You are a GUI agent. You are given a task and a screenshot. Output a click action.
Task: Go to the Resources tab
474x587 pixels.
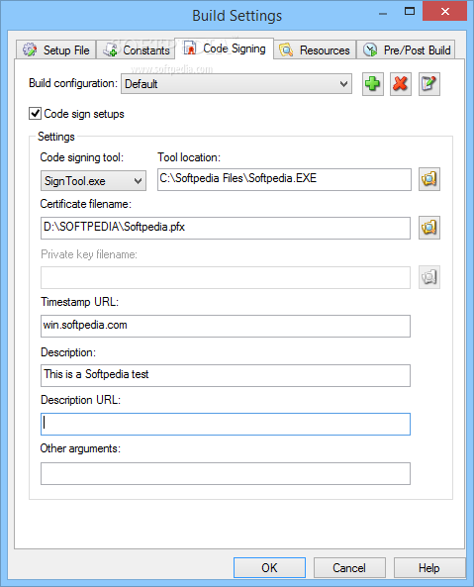[x=315, y=49]
